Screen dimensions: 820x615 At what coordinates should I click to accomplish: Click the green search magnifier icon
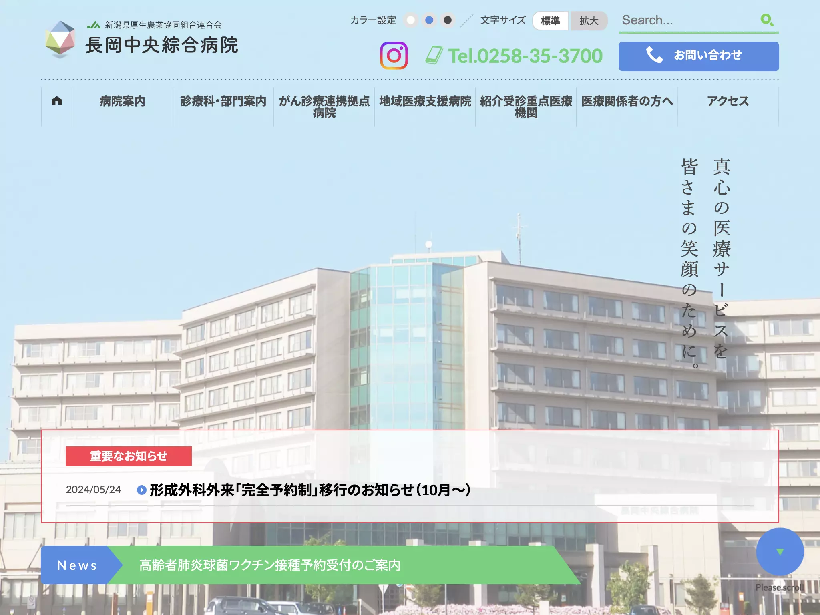(x=767, y=20)
